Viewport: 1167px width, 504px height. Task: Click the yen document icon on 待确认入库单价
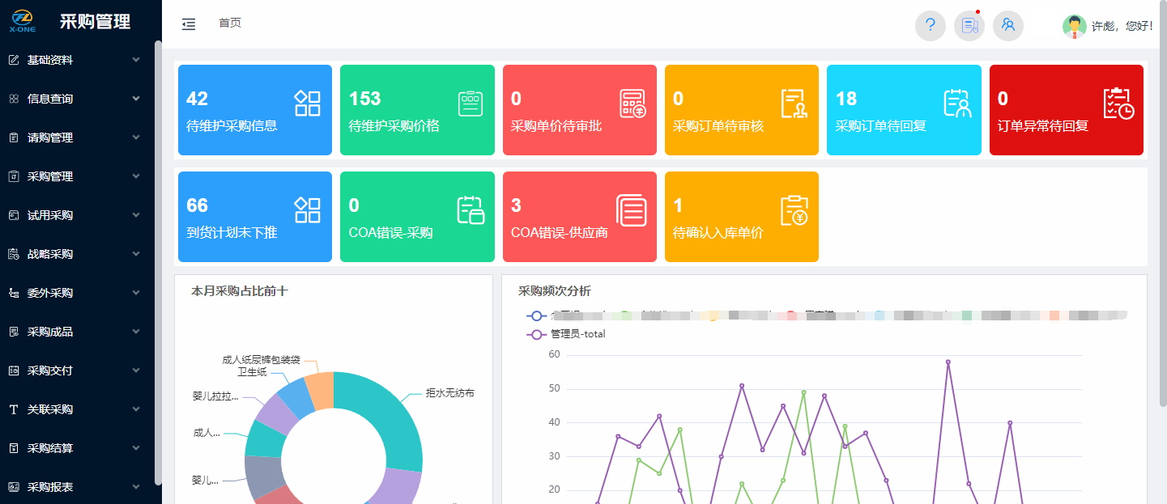tap(794, 210)
